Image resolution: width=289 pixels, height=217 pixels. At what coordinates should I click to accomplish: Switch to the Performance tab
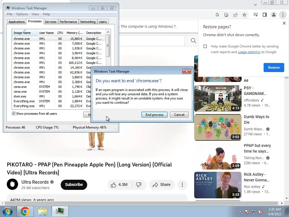[x=68, y=21]
